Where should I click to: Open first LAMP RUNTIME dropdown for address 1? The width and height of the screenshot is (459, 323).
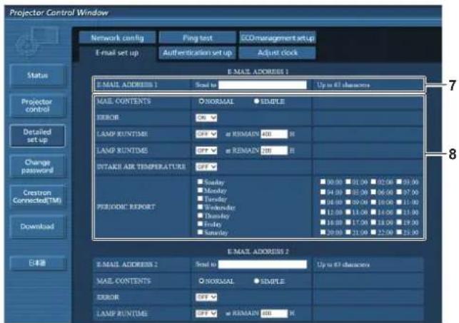[206, 134]
